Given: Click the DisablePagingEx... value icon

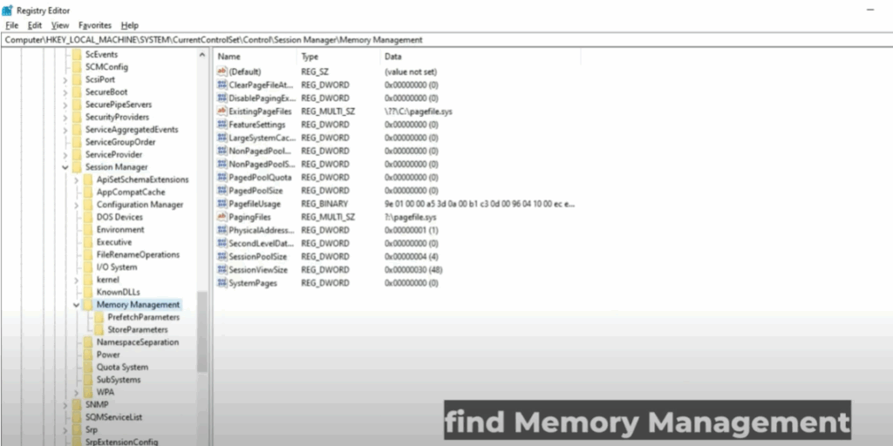Looking at the screenshot, I should [x=222, y=98].
